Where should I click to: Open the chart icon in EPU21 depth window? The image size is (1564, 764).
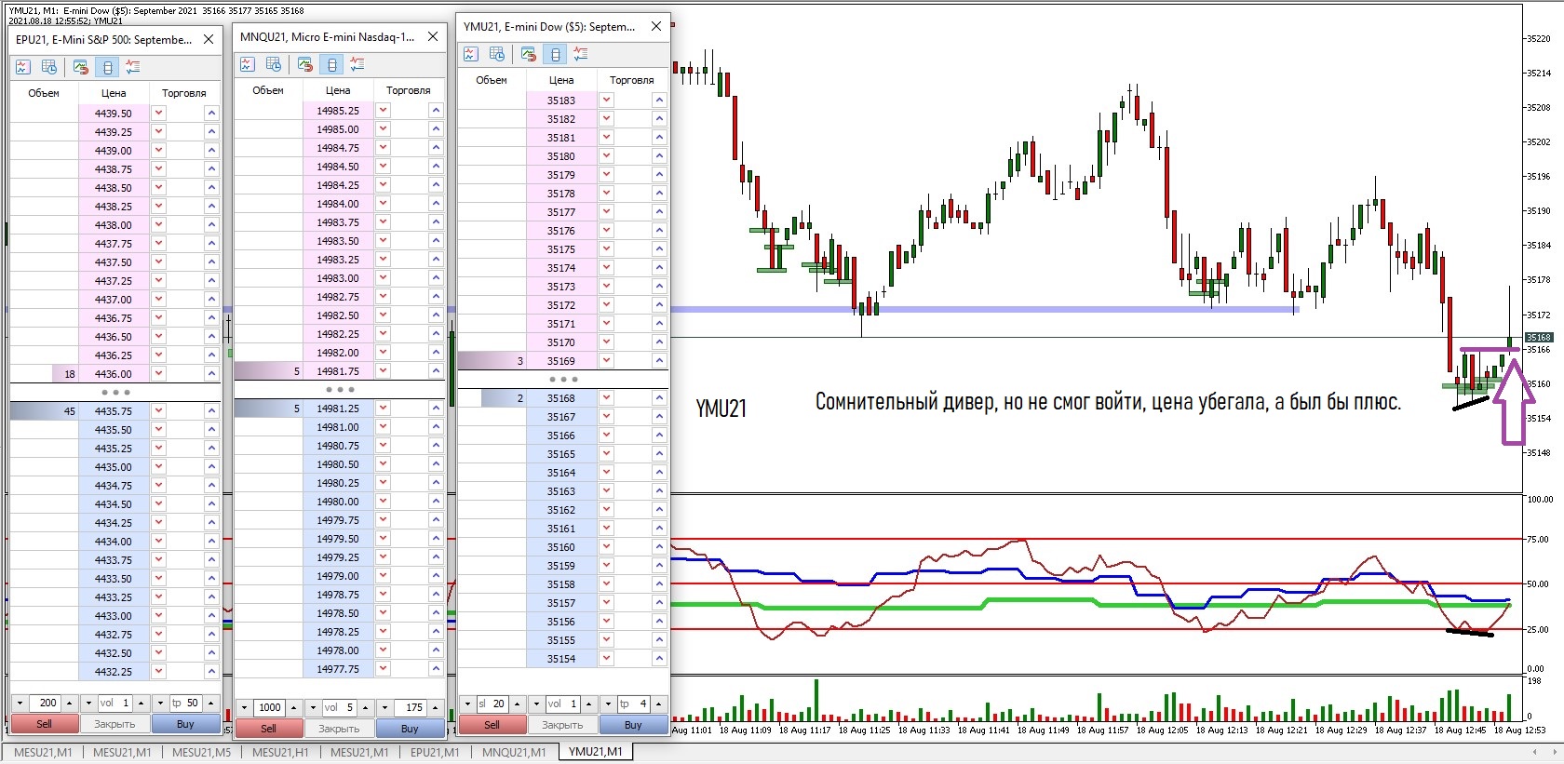23,67
